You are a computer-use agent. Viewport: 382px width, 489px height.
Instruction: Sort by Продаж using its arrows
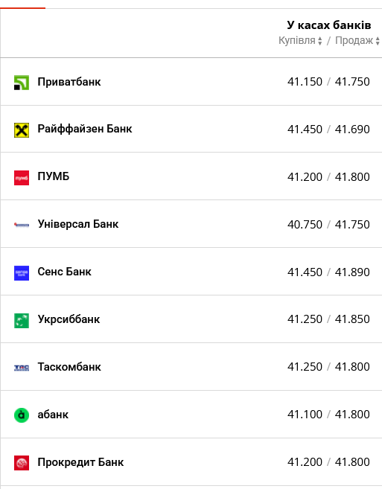point(378,41)
